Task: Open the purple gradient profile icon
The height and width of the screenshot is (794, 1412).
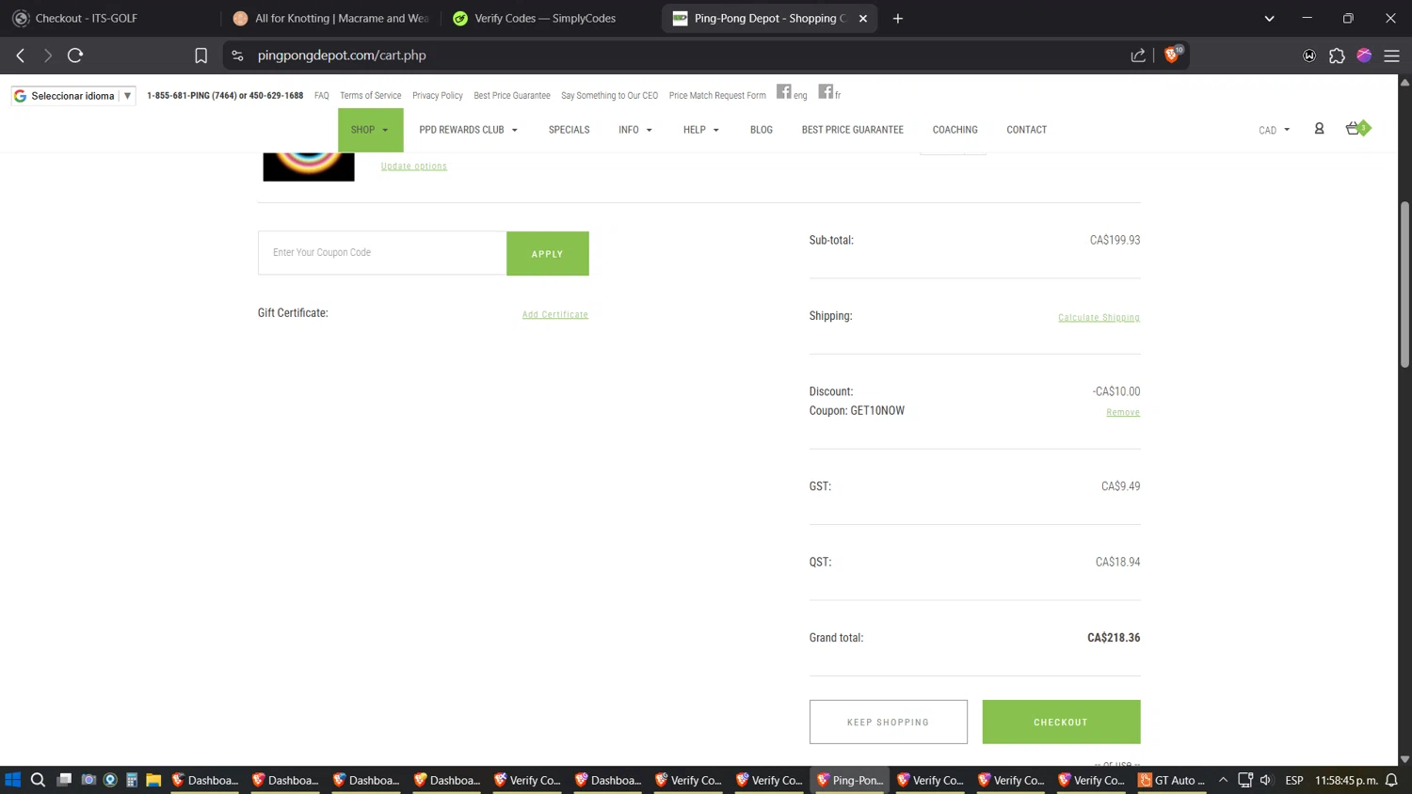Action: click(1364, 56)
